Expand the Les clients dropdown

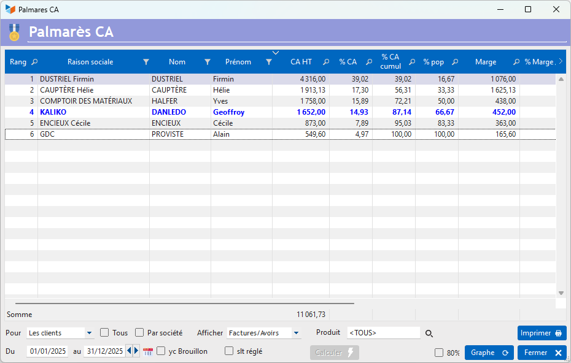click(x=90, y=333)
